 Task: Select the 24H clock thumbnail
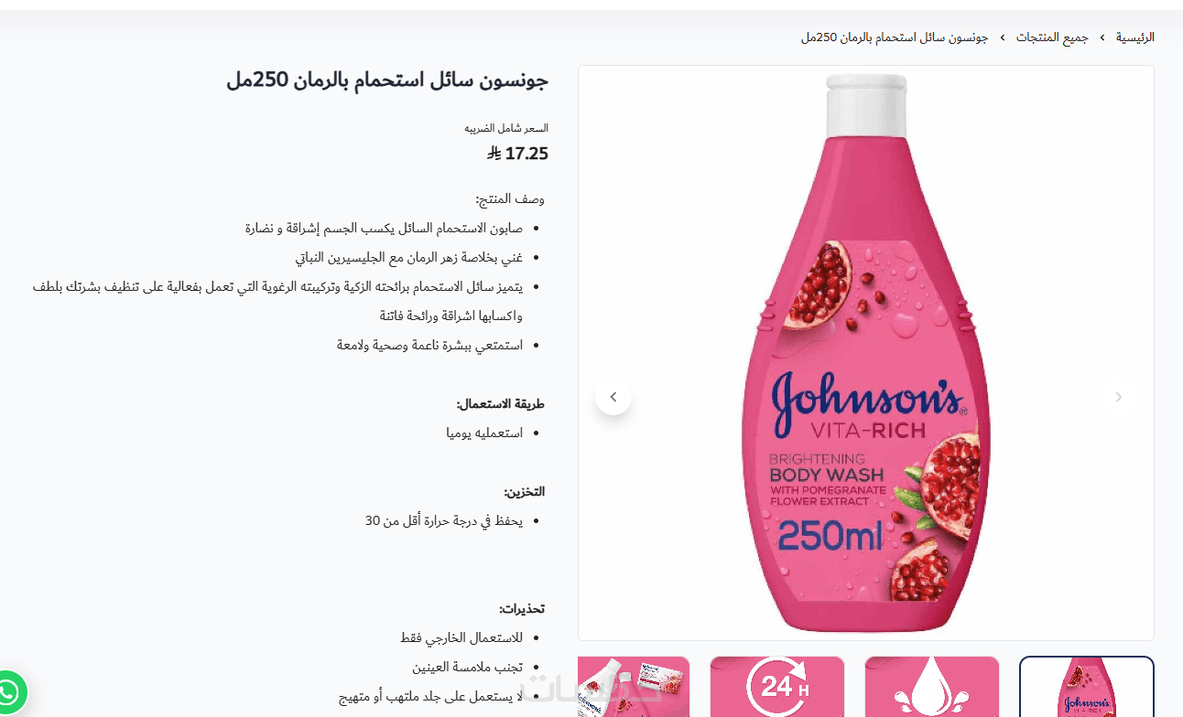tap(777, 687)
